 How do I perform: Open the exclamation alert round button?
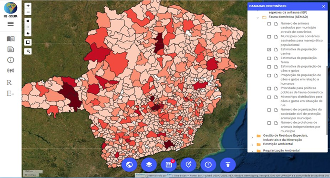point(208,165)
